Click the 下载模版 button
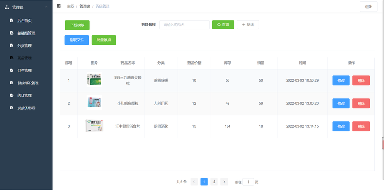 pos(77,25)
